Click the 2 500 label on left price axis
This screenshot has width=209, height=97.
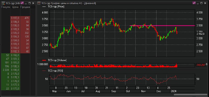(x=45, y=51)
